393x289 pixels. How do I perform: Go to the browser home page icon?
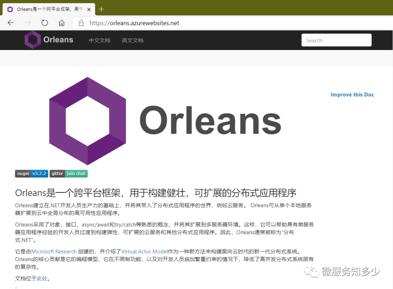[61, 23]
